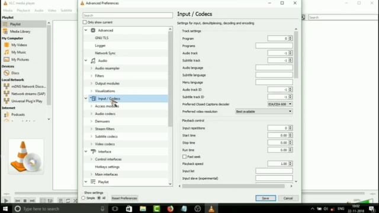Click the VLC cone icon in the taskbar
Image resolution: width=379 pixels, height=213 pixels.
click(x=211, y=209)
